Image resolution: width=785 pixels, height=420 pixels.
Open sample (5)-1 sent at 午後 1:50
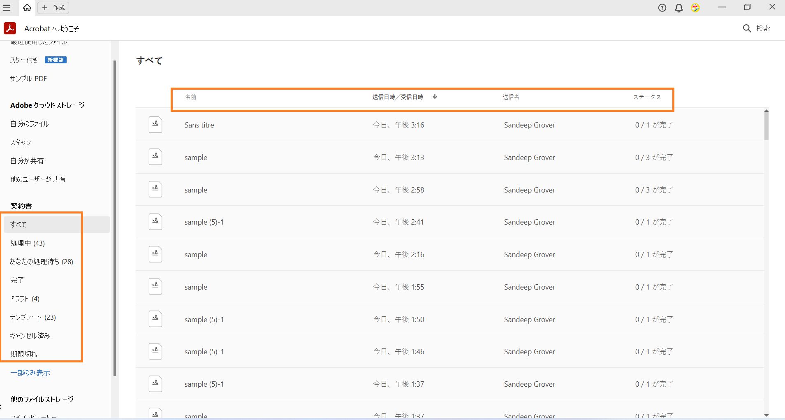(204, 320)
